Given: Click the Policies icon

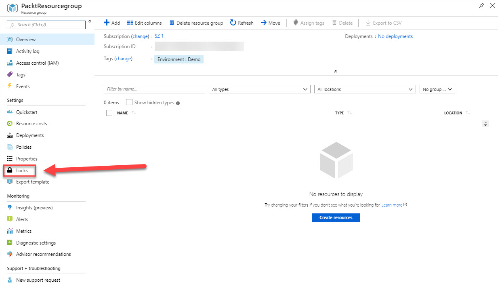Looking at the screenshot, I should click(10, 147).
